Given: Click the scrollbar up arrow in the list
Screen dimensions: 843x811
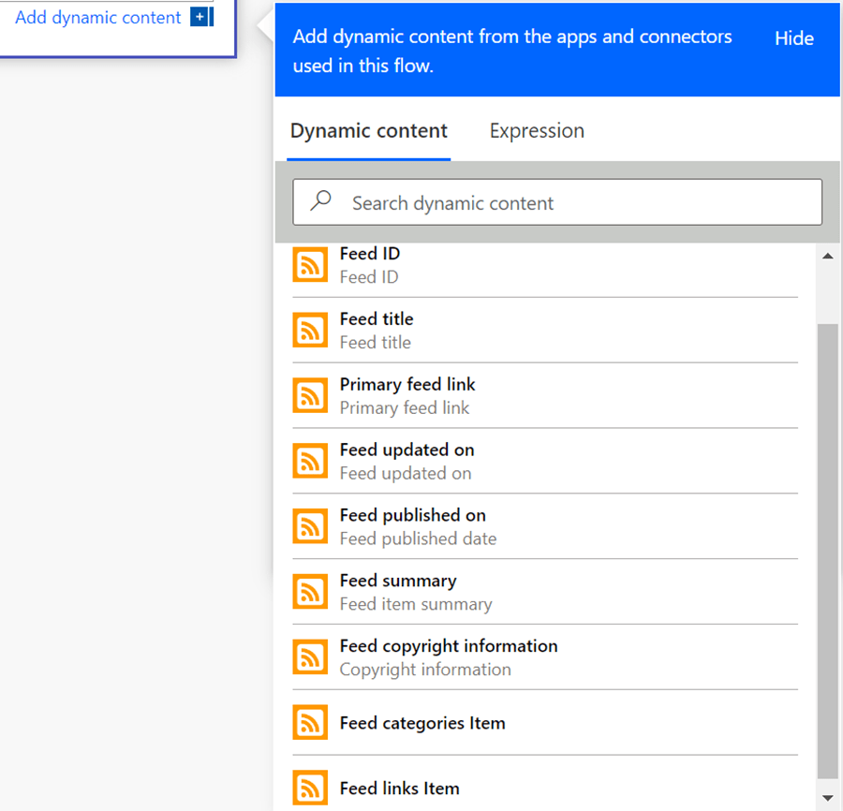Looking at the screenshot, I should (827, 256).
